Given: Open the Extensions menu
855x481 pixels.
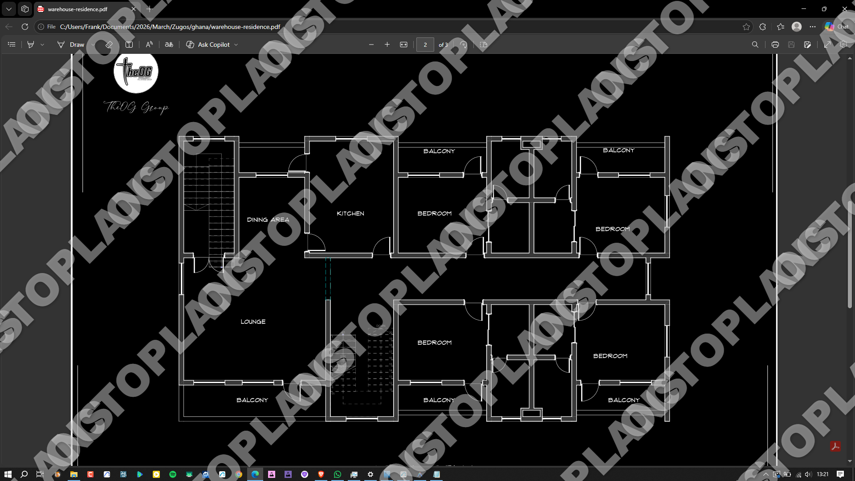Looking at the screenshot, I should click(762, 27).
